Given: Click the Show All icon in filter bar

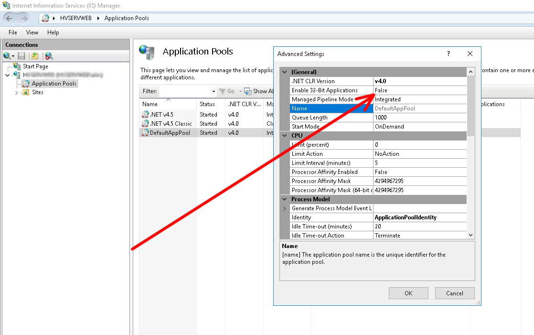Looking at the screenshot, I should [x=247, y=91].
